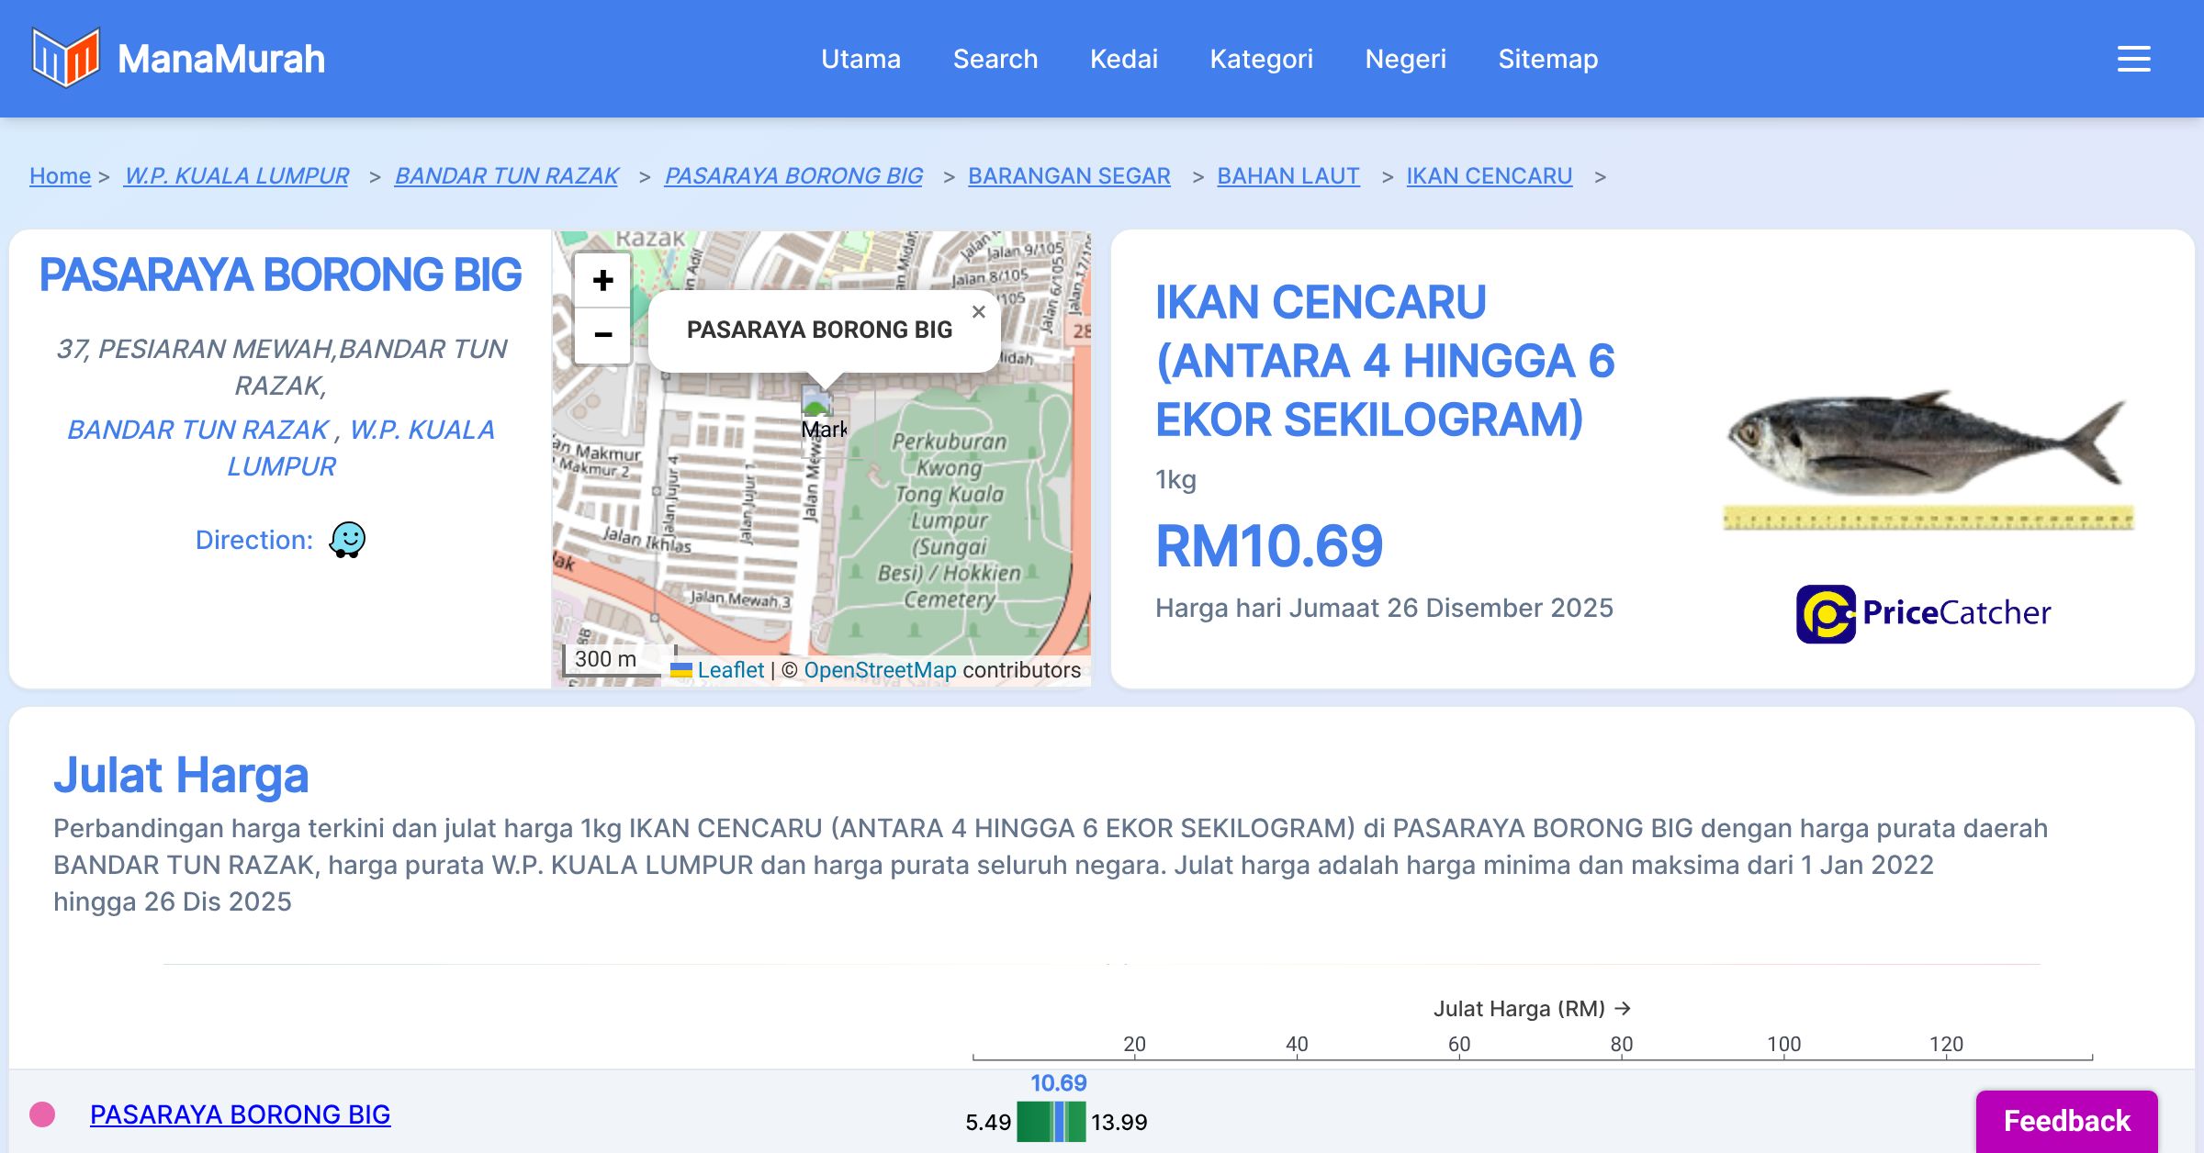Image resolution: width=2204 pixels, height=1153 pixels.
Task: Click the map marker pin
Action: [x=816, y=404]
